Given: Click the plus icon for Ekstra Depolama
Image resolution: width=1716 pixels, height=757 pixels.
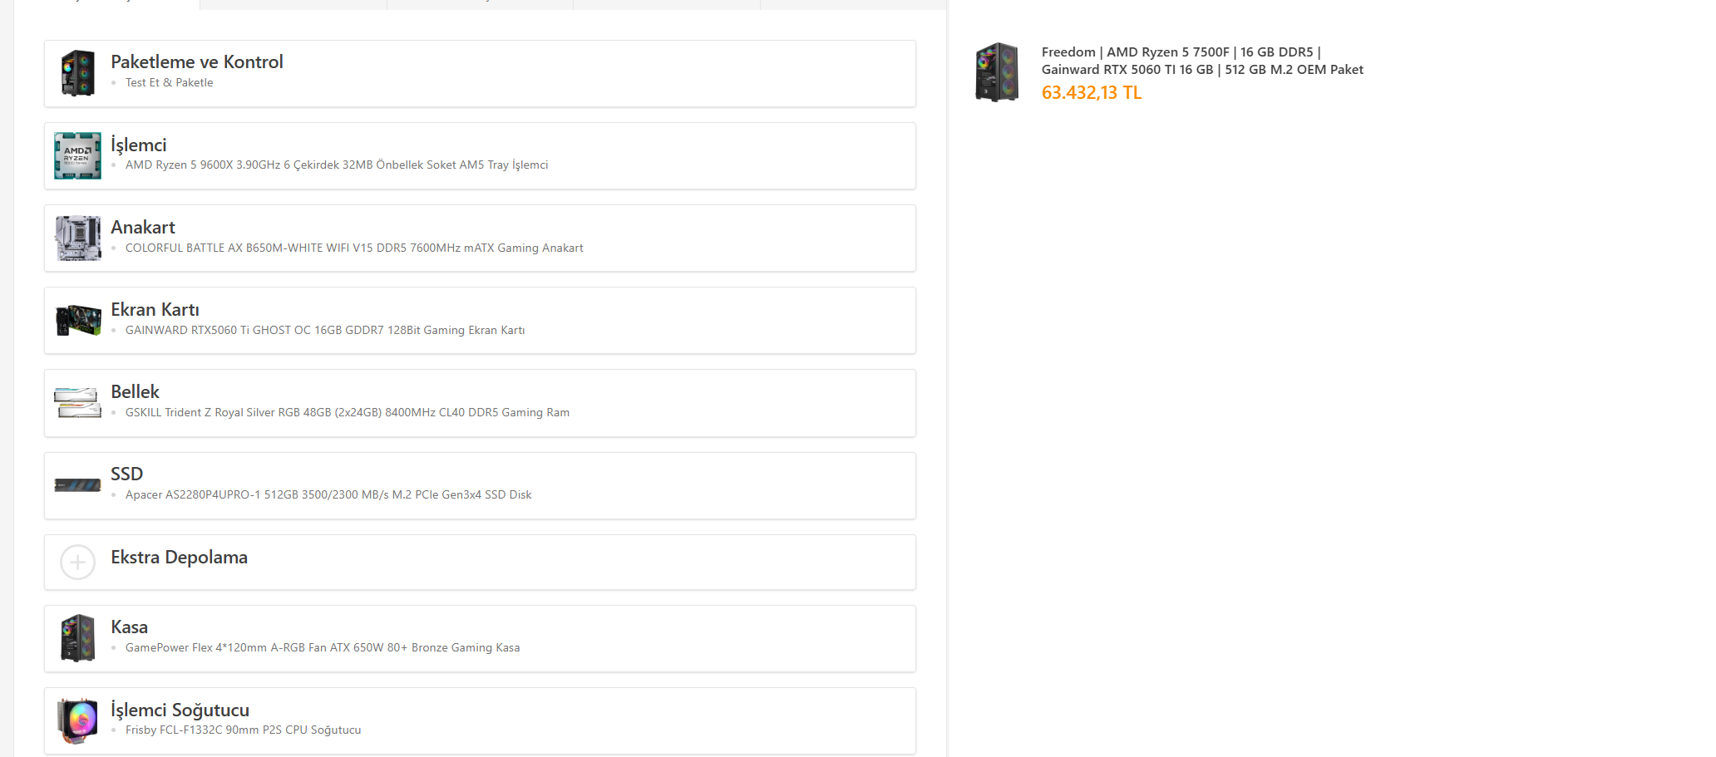Looking at the screenshot, I should point(78,563).
